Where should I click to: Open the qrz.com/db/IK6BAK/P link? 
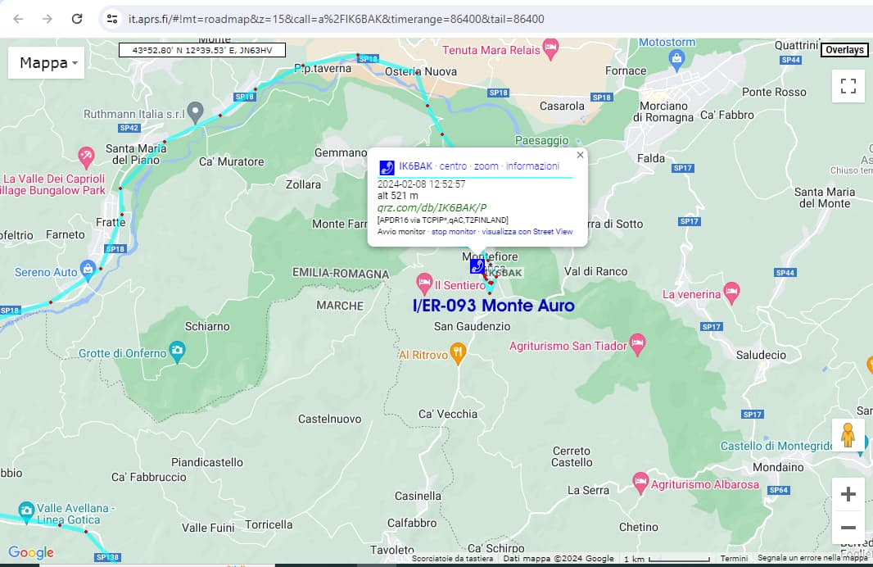coord(432,208)
